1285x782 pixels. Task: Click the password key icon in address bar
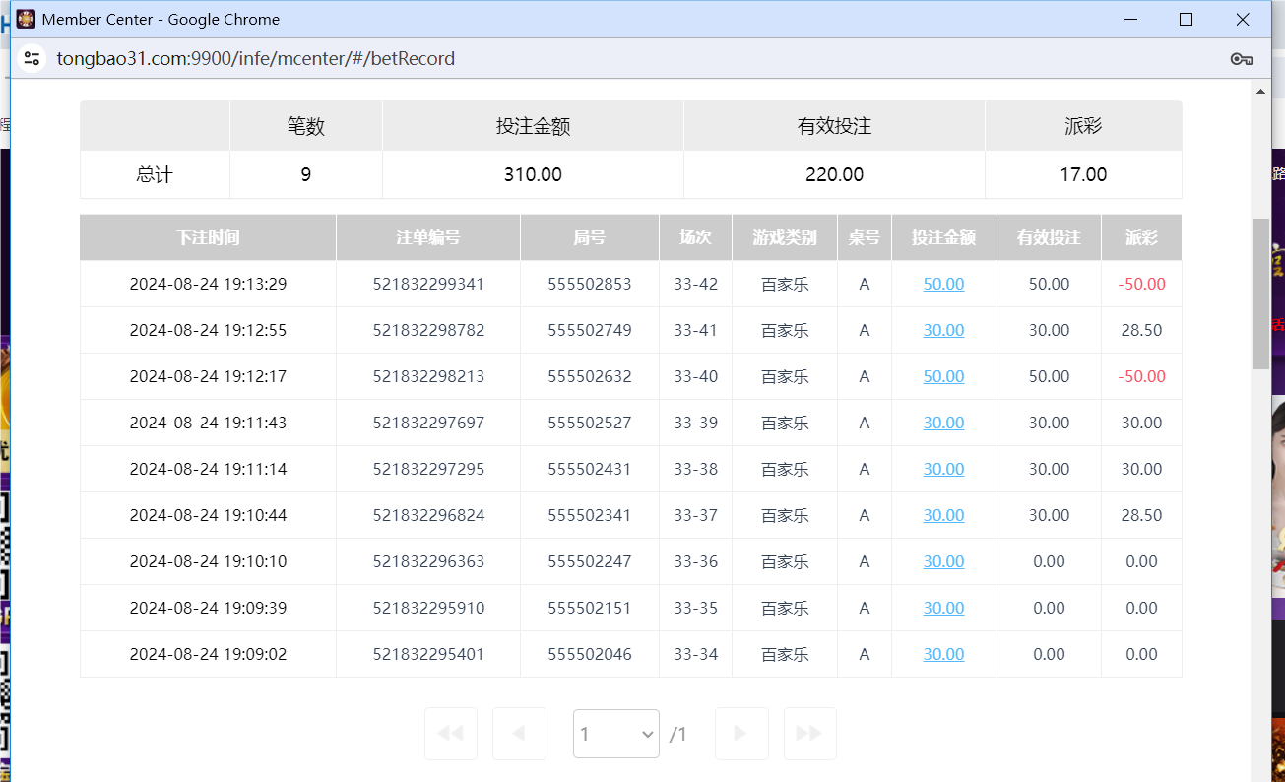pos(1240,59)
